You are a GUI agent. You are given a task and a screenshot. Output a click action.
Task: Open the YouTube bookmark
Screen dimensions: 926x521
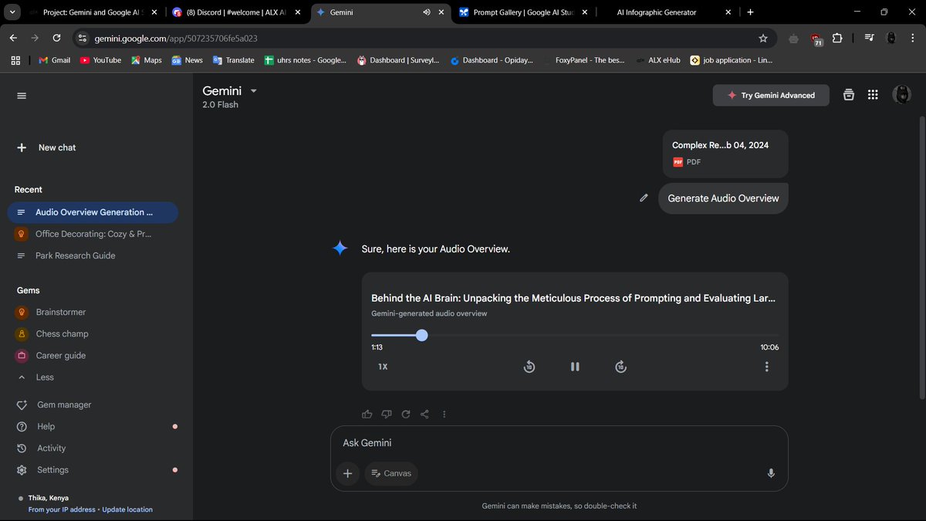100,60
